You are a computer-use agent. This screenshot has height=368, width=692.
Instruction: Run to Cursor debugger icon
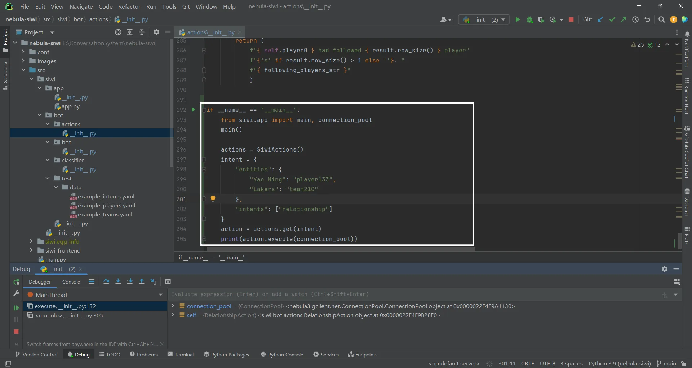[x=154, y=282]
